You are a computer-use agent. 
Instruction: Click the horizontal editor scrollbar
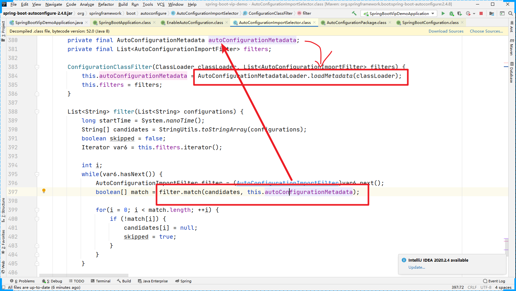coord(84,275)
